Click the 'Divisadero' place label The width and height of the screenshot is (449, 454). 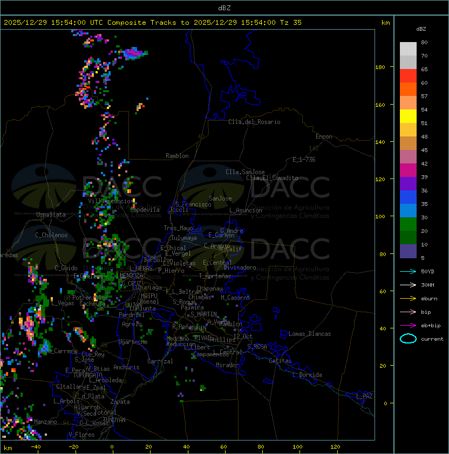[x=240, y=267]
